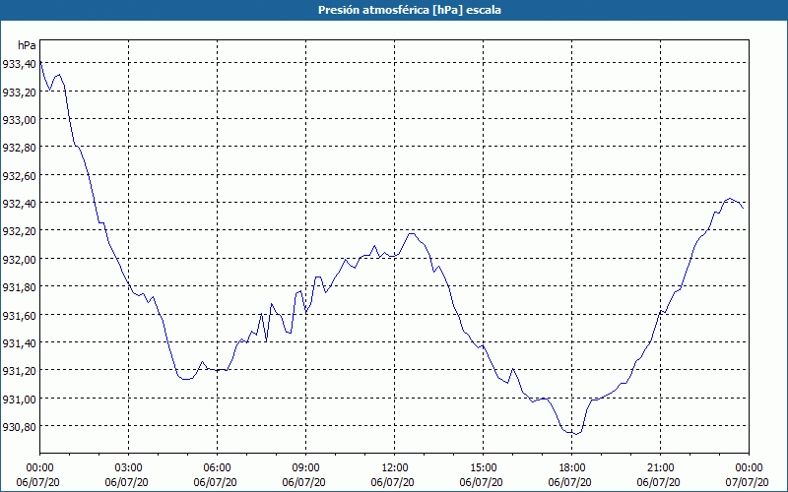This screenshot has width=788, height=492.
Task: Click the 09:00 time axis label
Action: pyautogui.click(x=305, y=468)
